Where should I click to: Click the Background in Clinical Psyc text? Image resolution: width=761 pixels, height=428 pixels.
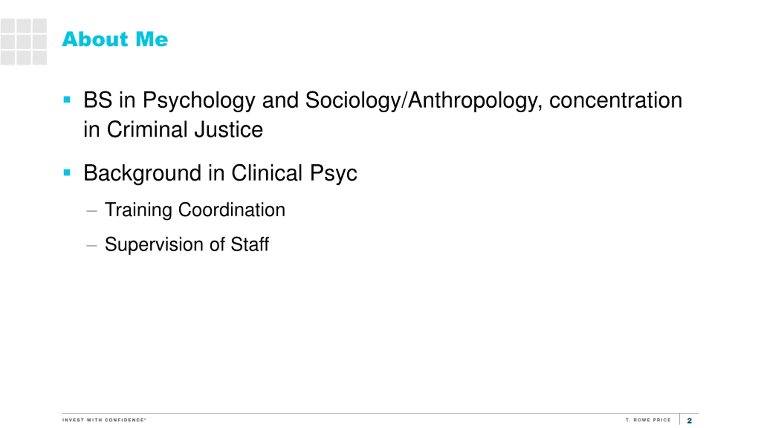(x=220, y=174)
